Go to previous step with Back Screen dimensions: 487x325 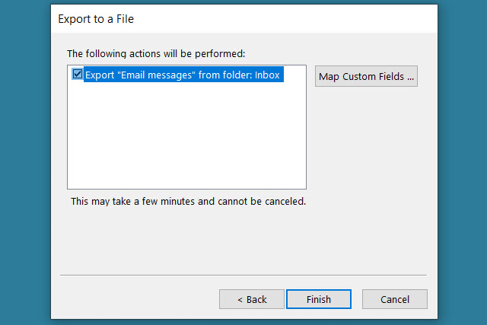pyautogui.click(x=252, y=299)
